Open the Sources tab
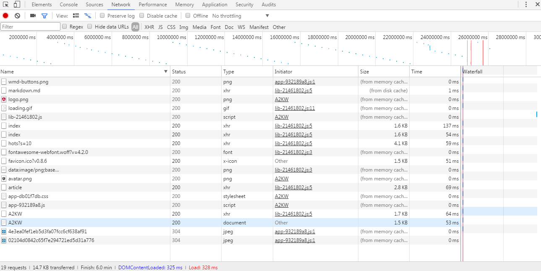 tap(94, 5)
